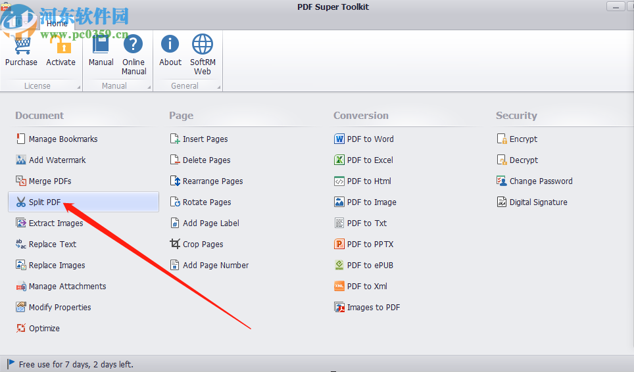Expand the License group launcher arrow
This screenshot has height=372, width=634.
(78, 87)
